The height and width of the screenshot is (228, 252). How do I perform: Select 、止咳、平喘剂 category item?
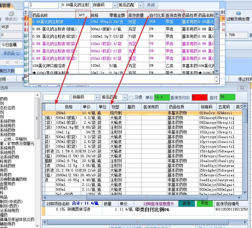click(13, 139)
